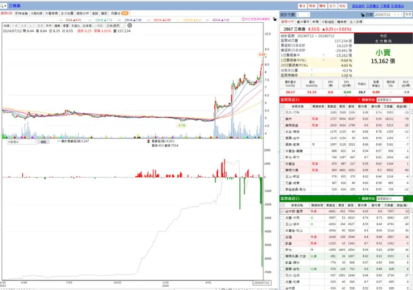Image resolution: width=413 pixels, height=290 pixels.
Task: Click the 哈拉 button in top bar
Action: coord(343,6)
